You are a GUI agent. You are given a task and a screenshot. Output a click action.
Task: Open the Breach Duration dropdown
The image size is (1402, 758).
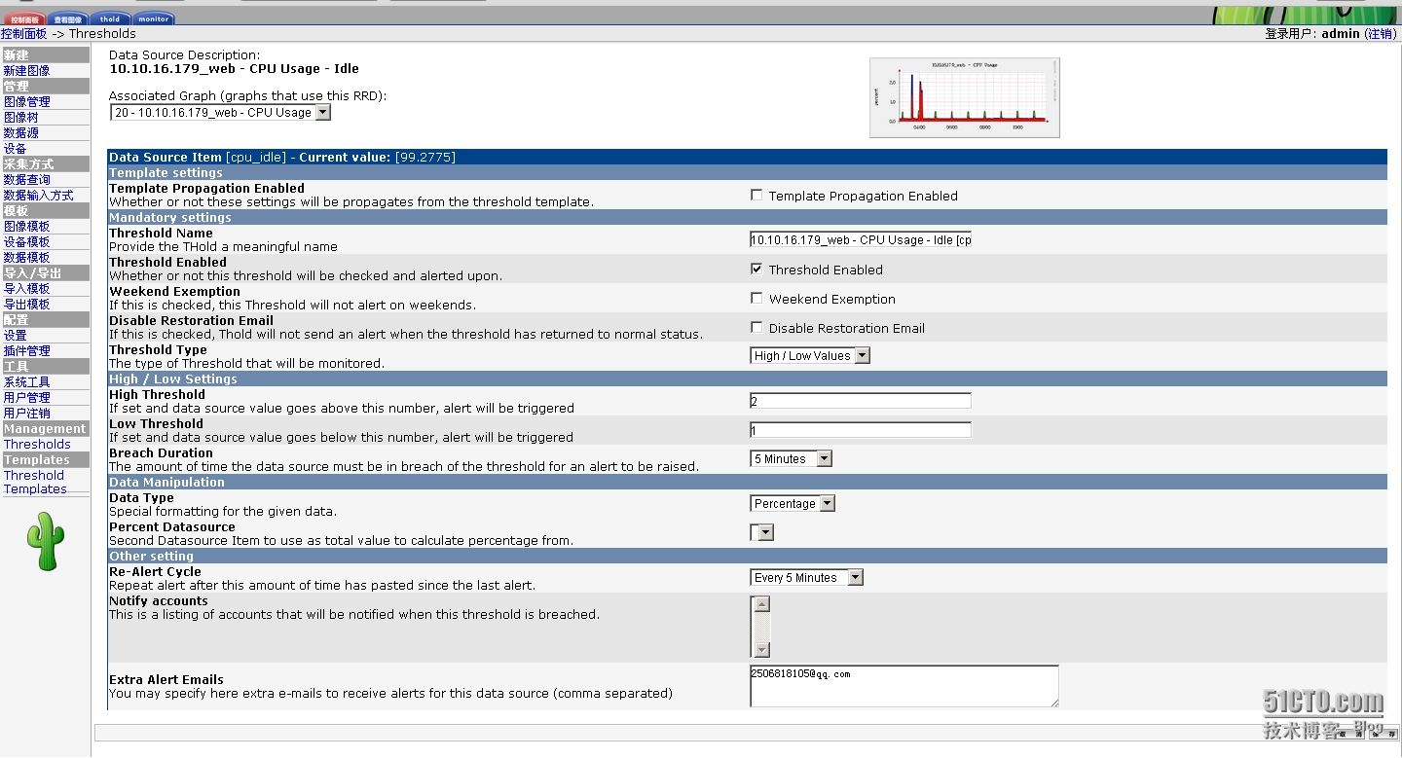tap(792, 458)
